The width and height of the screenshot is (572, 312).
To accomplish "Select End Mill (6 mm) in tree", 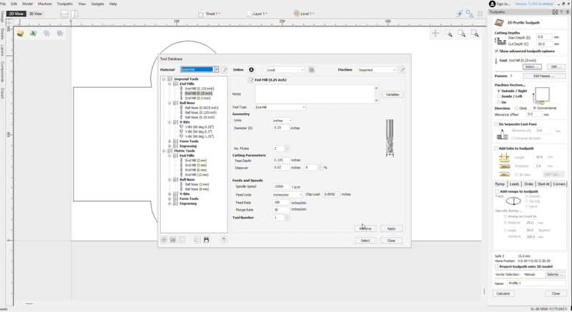I will click(196, 169).
